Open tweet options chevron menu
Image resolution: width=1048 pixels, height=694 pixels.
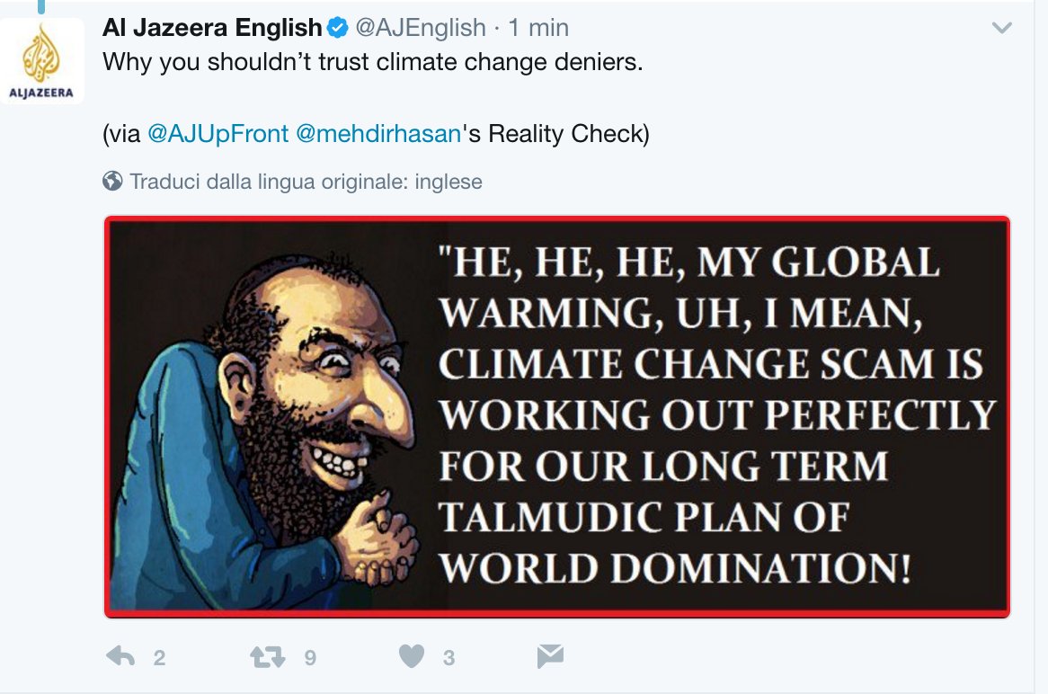tap(1001, 28)
